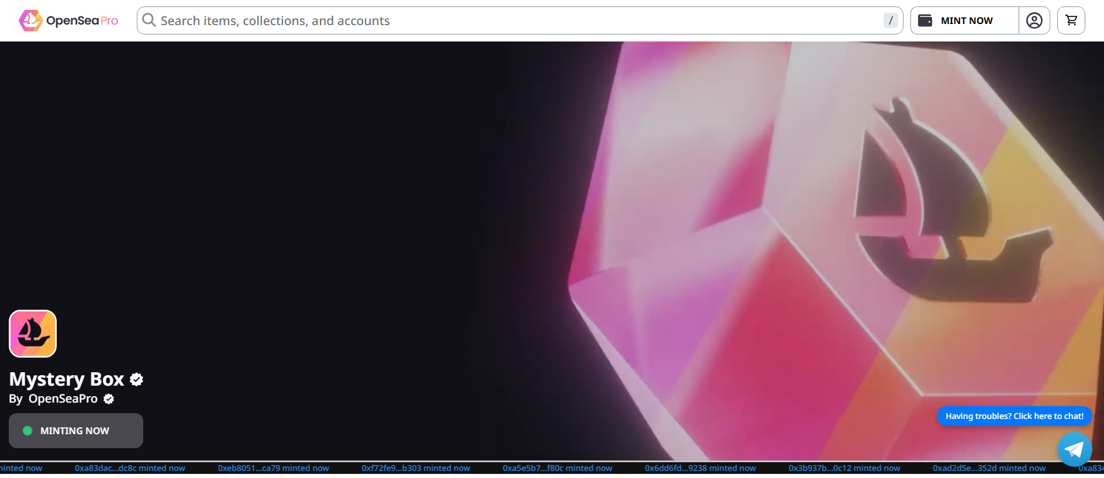The height and width of the screenshot is (478, 1104).
Task: Click the slash shortcut key badge
Action: point(891,20)
